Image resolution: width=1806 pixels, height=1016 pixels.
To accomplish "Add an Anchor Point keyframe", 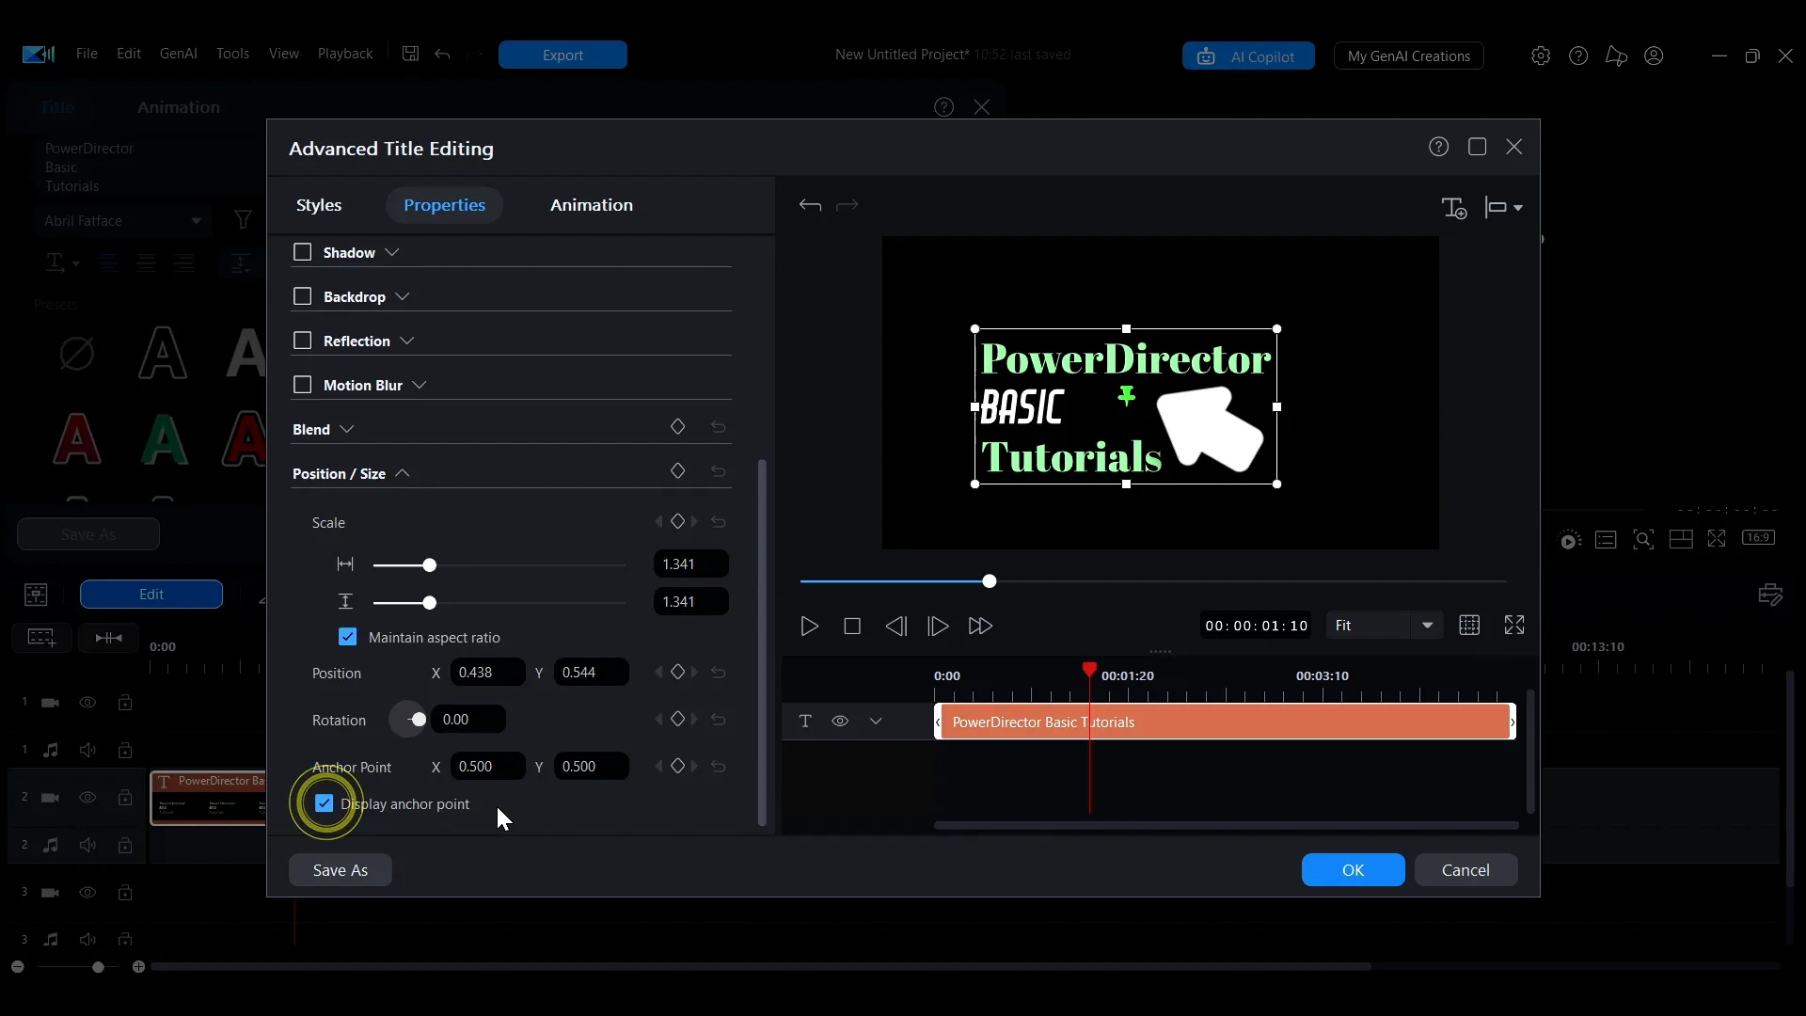I will pyautogui.click(x=677, y=766).
